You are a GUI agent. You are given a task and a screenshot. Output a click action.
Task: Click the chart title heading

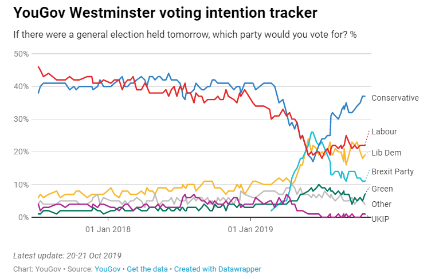pos(165,13)
